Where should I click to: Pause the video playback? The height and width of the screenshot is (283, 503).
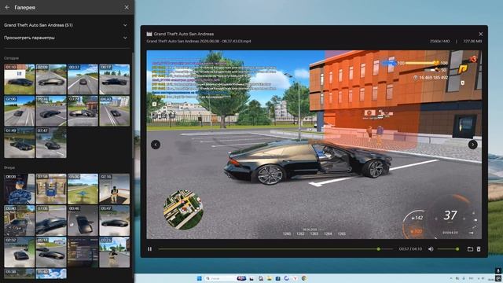point(150,249)
